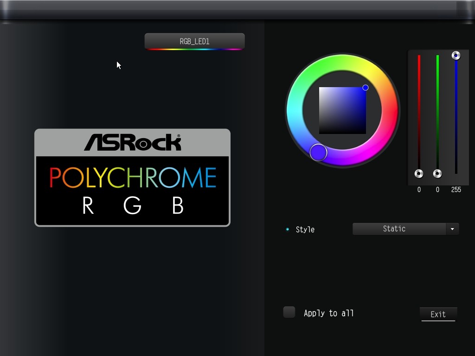Click the saturation square picker dot
Viewport: 475px width, 356px height.
[x=366, y=88]
